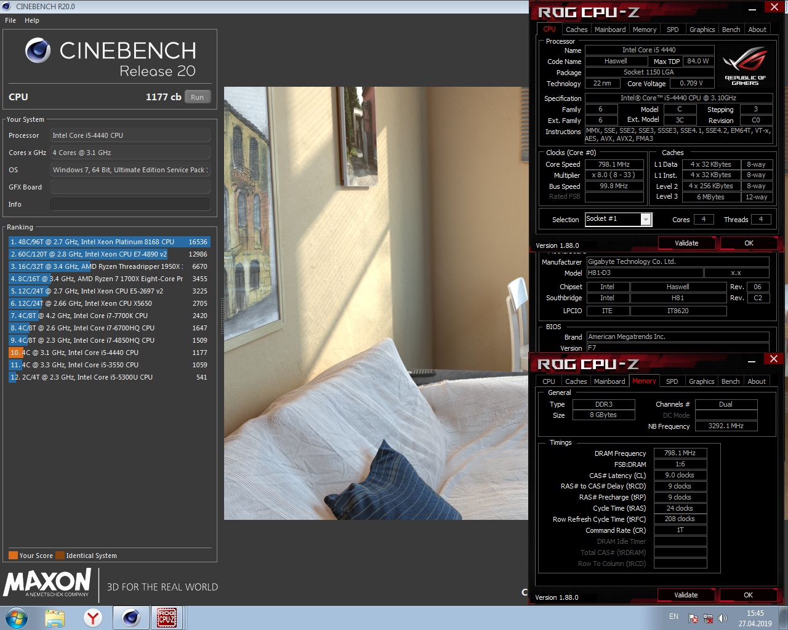Select CPU tab in lower CPU-Z window
This screenshot has height=630, width=788.
pyautogui.click(x=549, y=381)
